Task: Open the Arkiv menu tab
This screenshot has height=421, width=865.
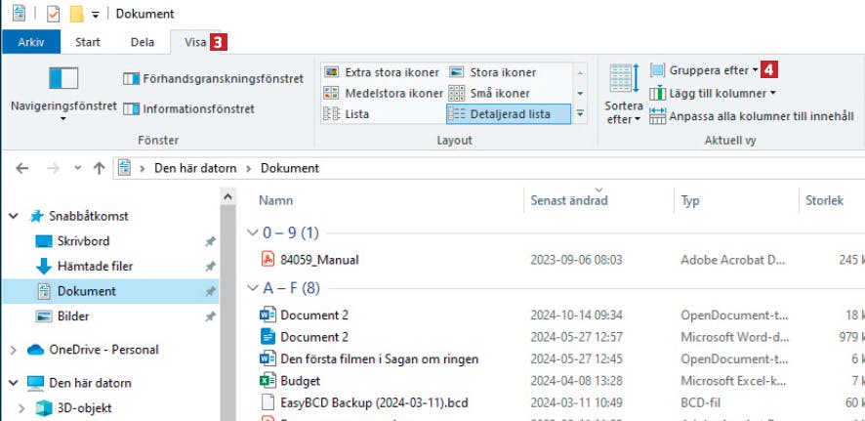Action: (x=31, y=42)
